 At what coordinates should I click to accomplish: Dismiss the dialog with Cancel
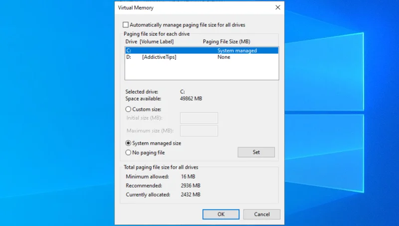pos(262,215)
